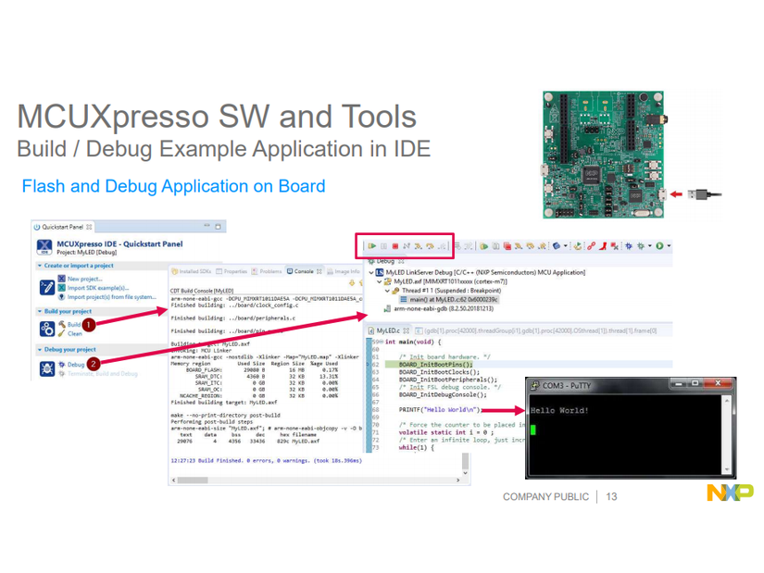The image size is (764, 573).
Task: Click the green bug debug launch icon
Action: pyautogui.click(x=641, y=246)
